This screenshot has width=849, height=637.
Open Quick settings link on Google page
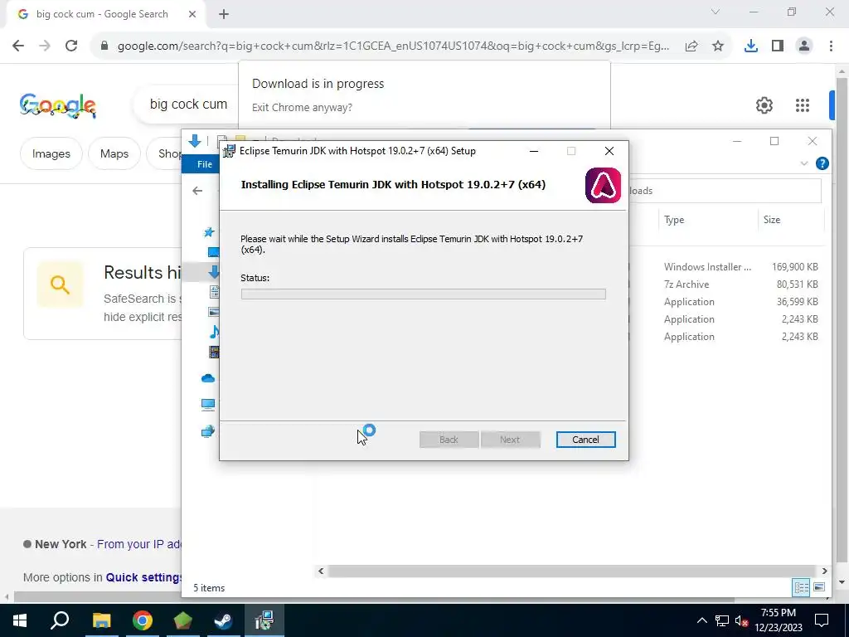(x=143, y=577)
